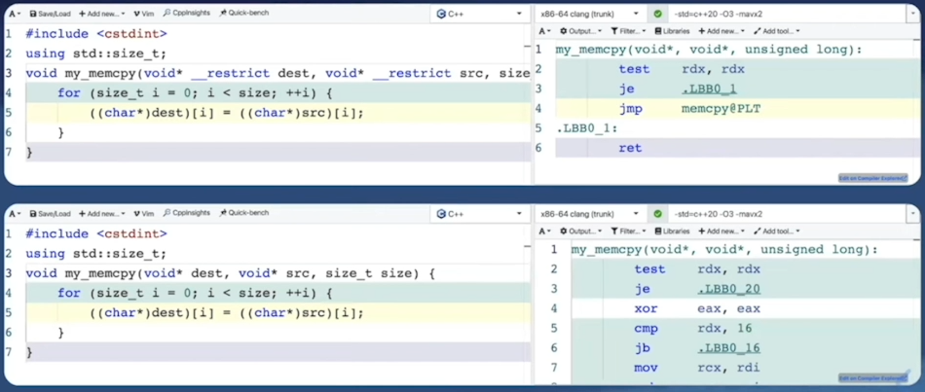Image resolution: width=925 pixels, height=392 pixels.
Task: Follow the .LBB0_16 label link after jb
Action: 728,348
